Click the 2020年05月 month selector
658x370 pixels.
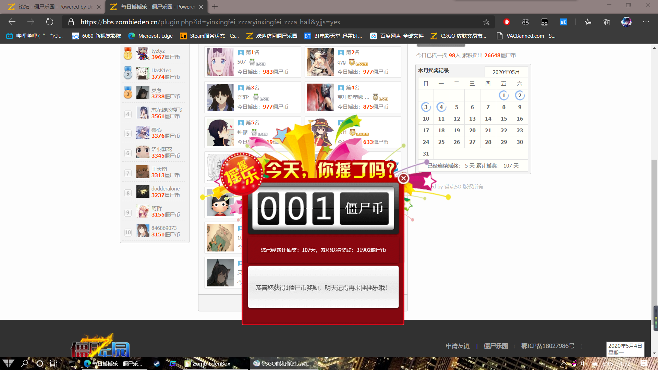click(x=506, y=72)
